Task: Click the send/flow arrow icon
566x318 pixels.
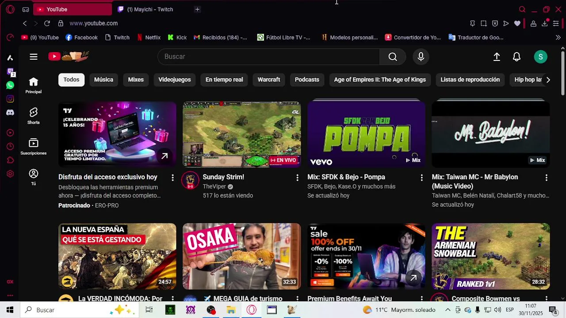Action: (506, 23)
